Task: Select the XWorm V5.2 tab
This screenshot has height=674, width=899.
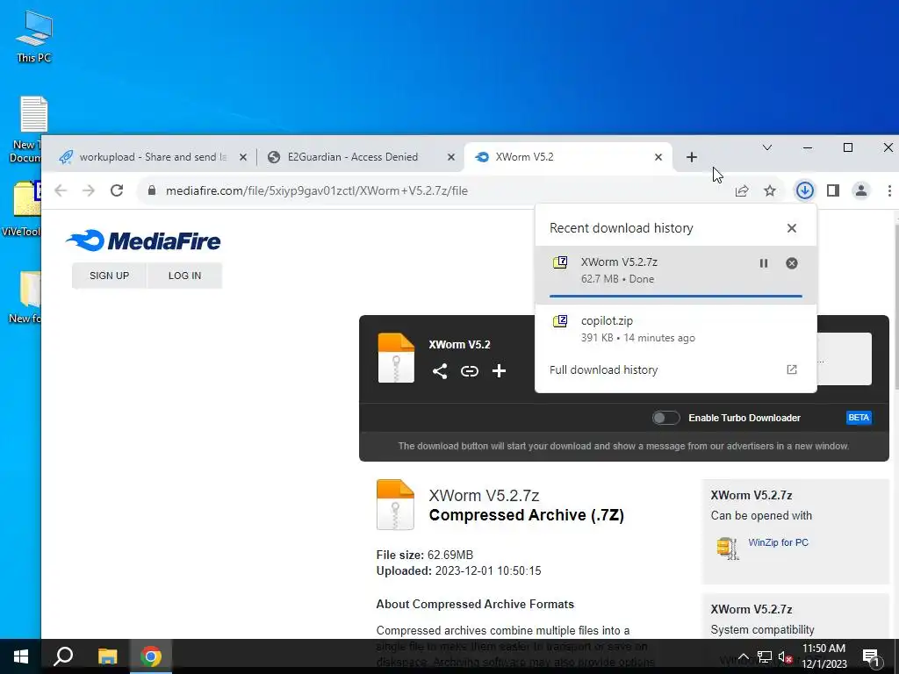Action: [x=568, y=157]
